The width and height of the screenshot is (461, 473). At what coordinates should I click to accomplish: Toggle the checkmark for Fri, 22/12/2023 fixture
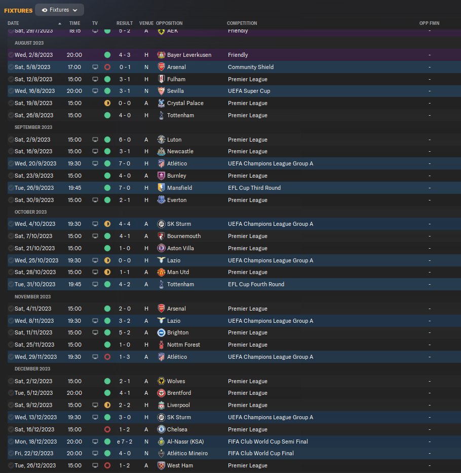(11, 453)
